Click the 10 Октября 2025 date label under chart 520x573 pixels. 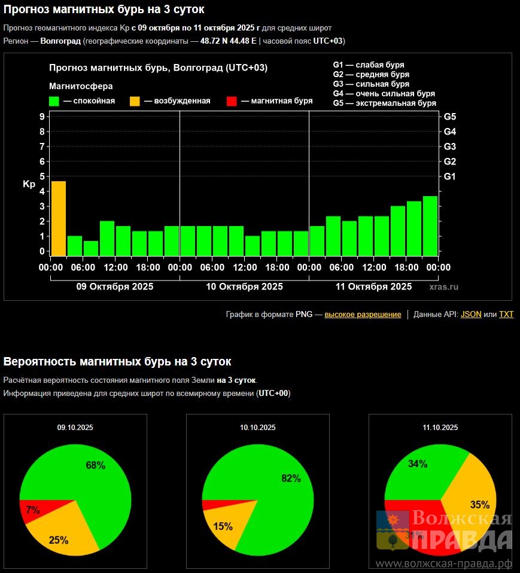pyautogui.click(x=244, y=287)
